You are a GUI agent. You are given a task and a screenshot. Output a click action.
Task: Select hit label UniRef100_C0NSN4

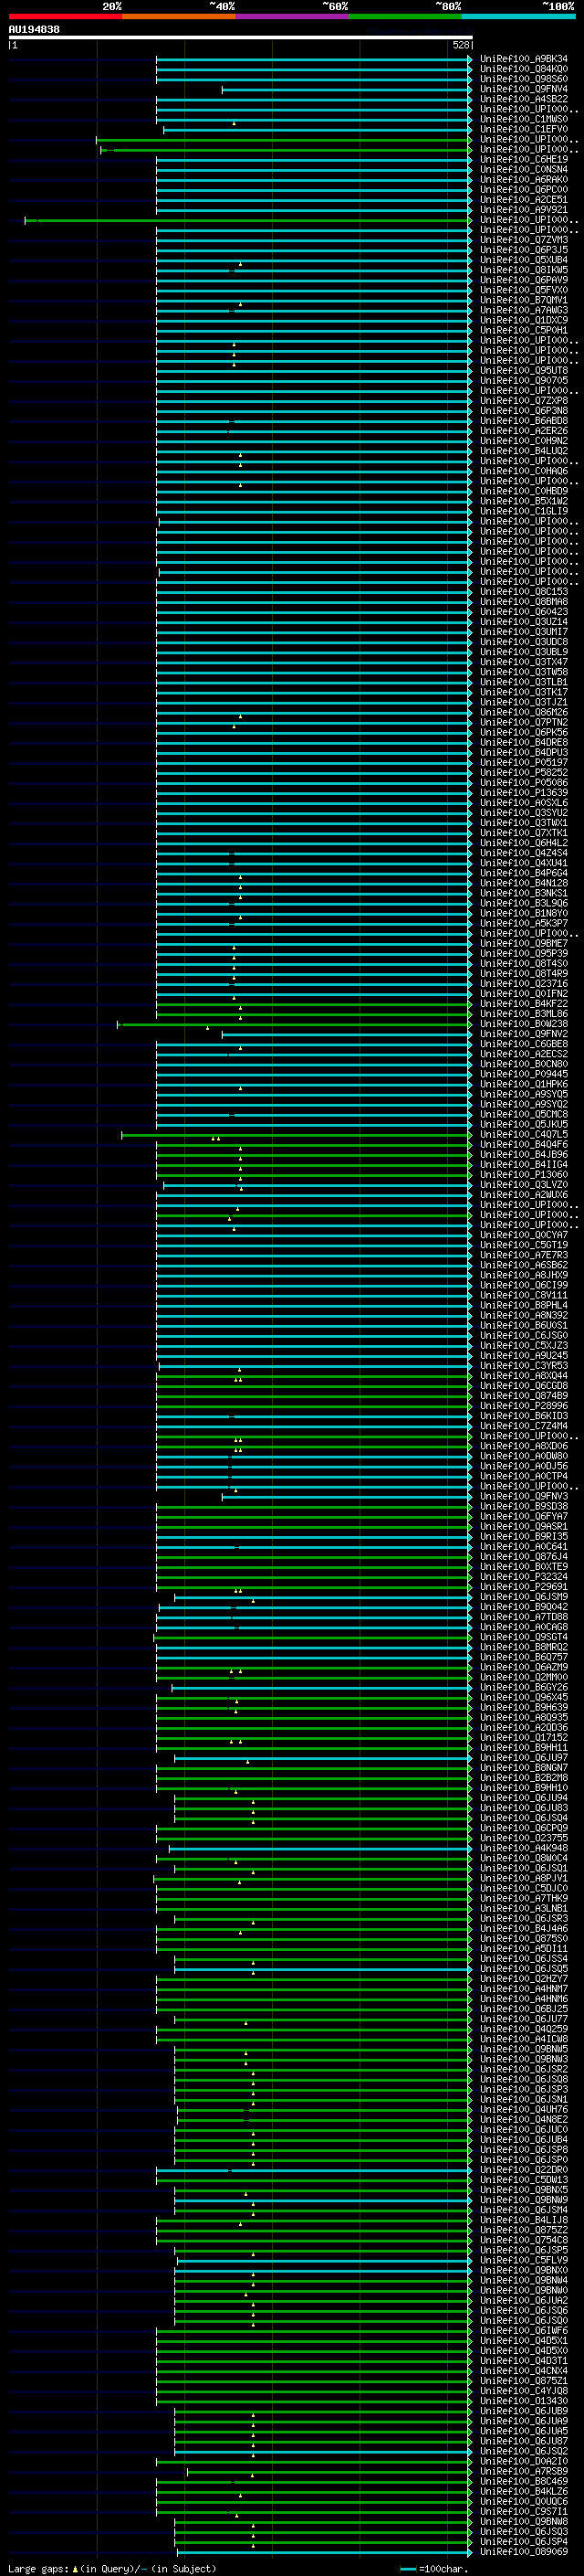tap(523, 169)
